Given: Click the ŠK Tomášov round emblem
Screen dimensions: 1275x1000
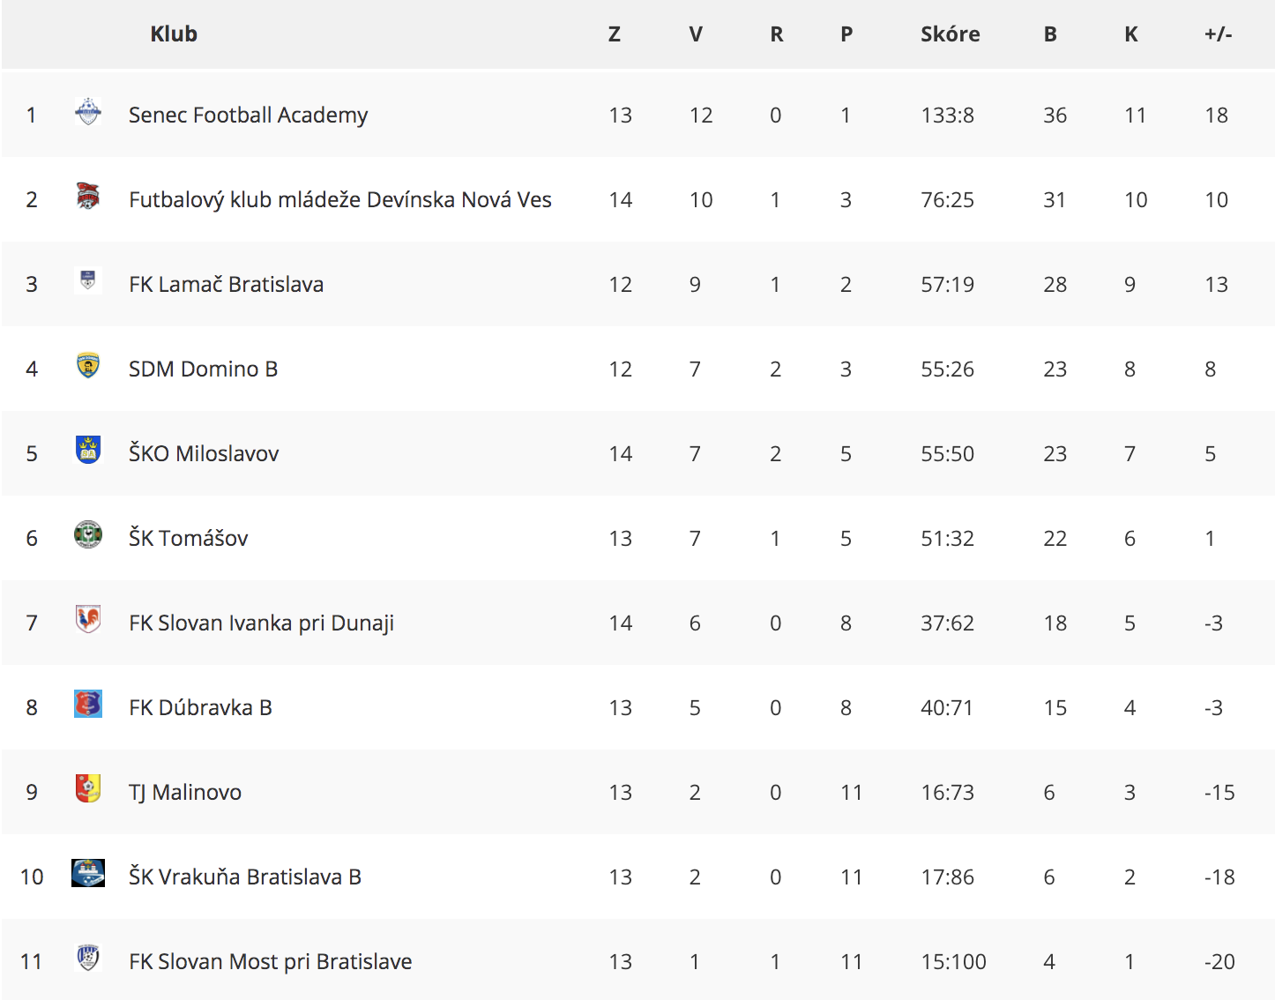Looking at the screenshot, I should 88,534.
